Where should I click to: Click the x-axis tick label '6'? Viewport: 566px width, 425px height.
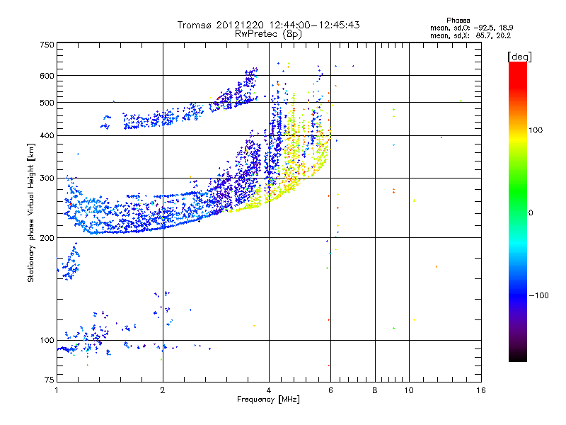tap(330, 390)
